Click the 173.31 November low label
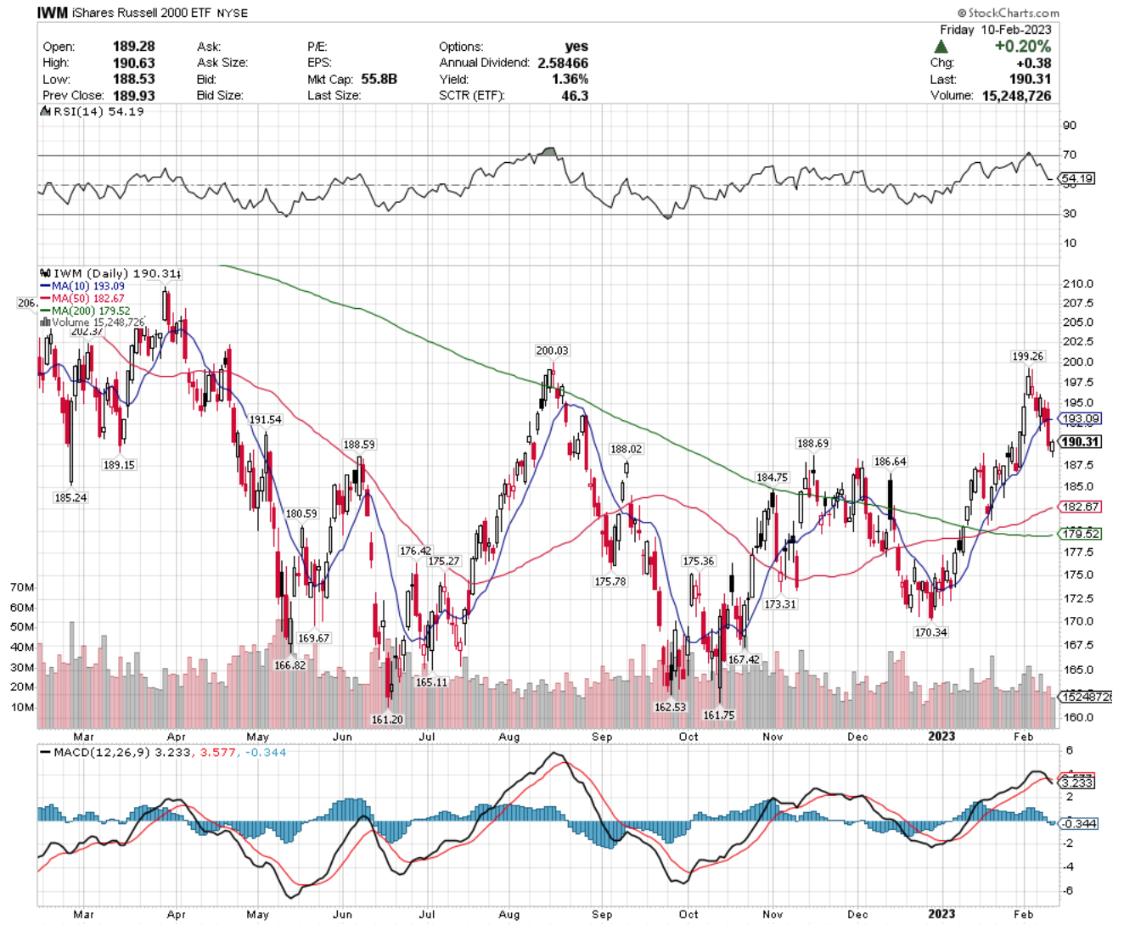This screenshot has width=1124, height=925. pos(779,604)
